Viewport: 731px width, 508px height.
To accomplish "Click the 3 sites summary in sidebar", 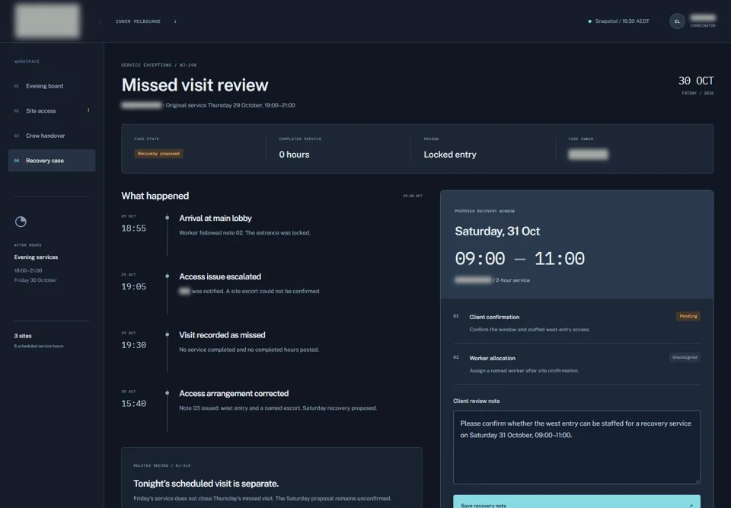I will pyautogui.click(x=23, y=336).
